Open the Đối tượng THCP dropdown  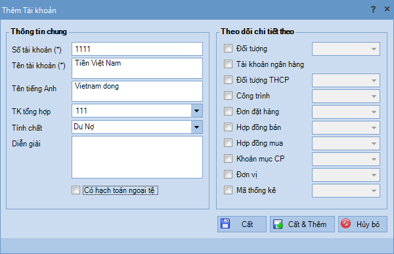coord(346,80)
